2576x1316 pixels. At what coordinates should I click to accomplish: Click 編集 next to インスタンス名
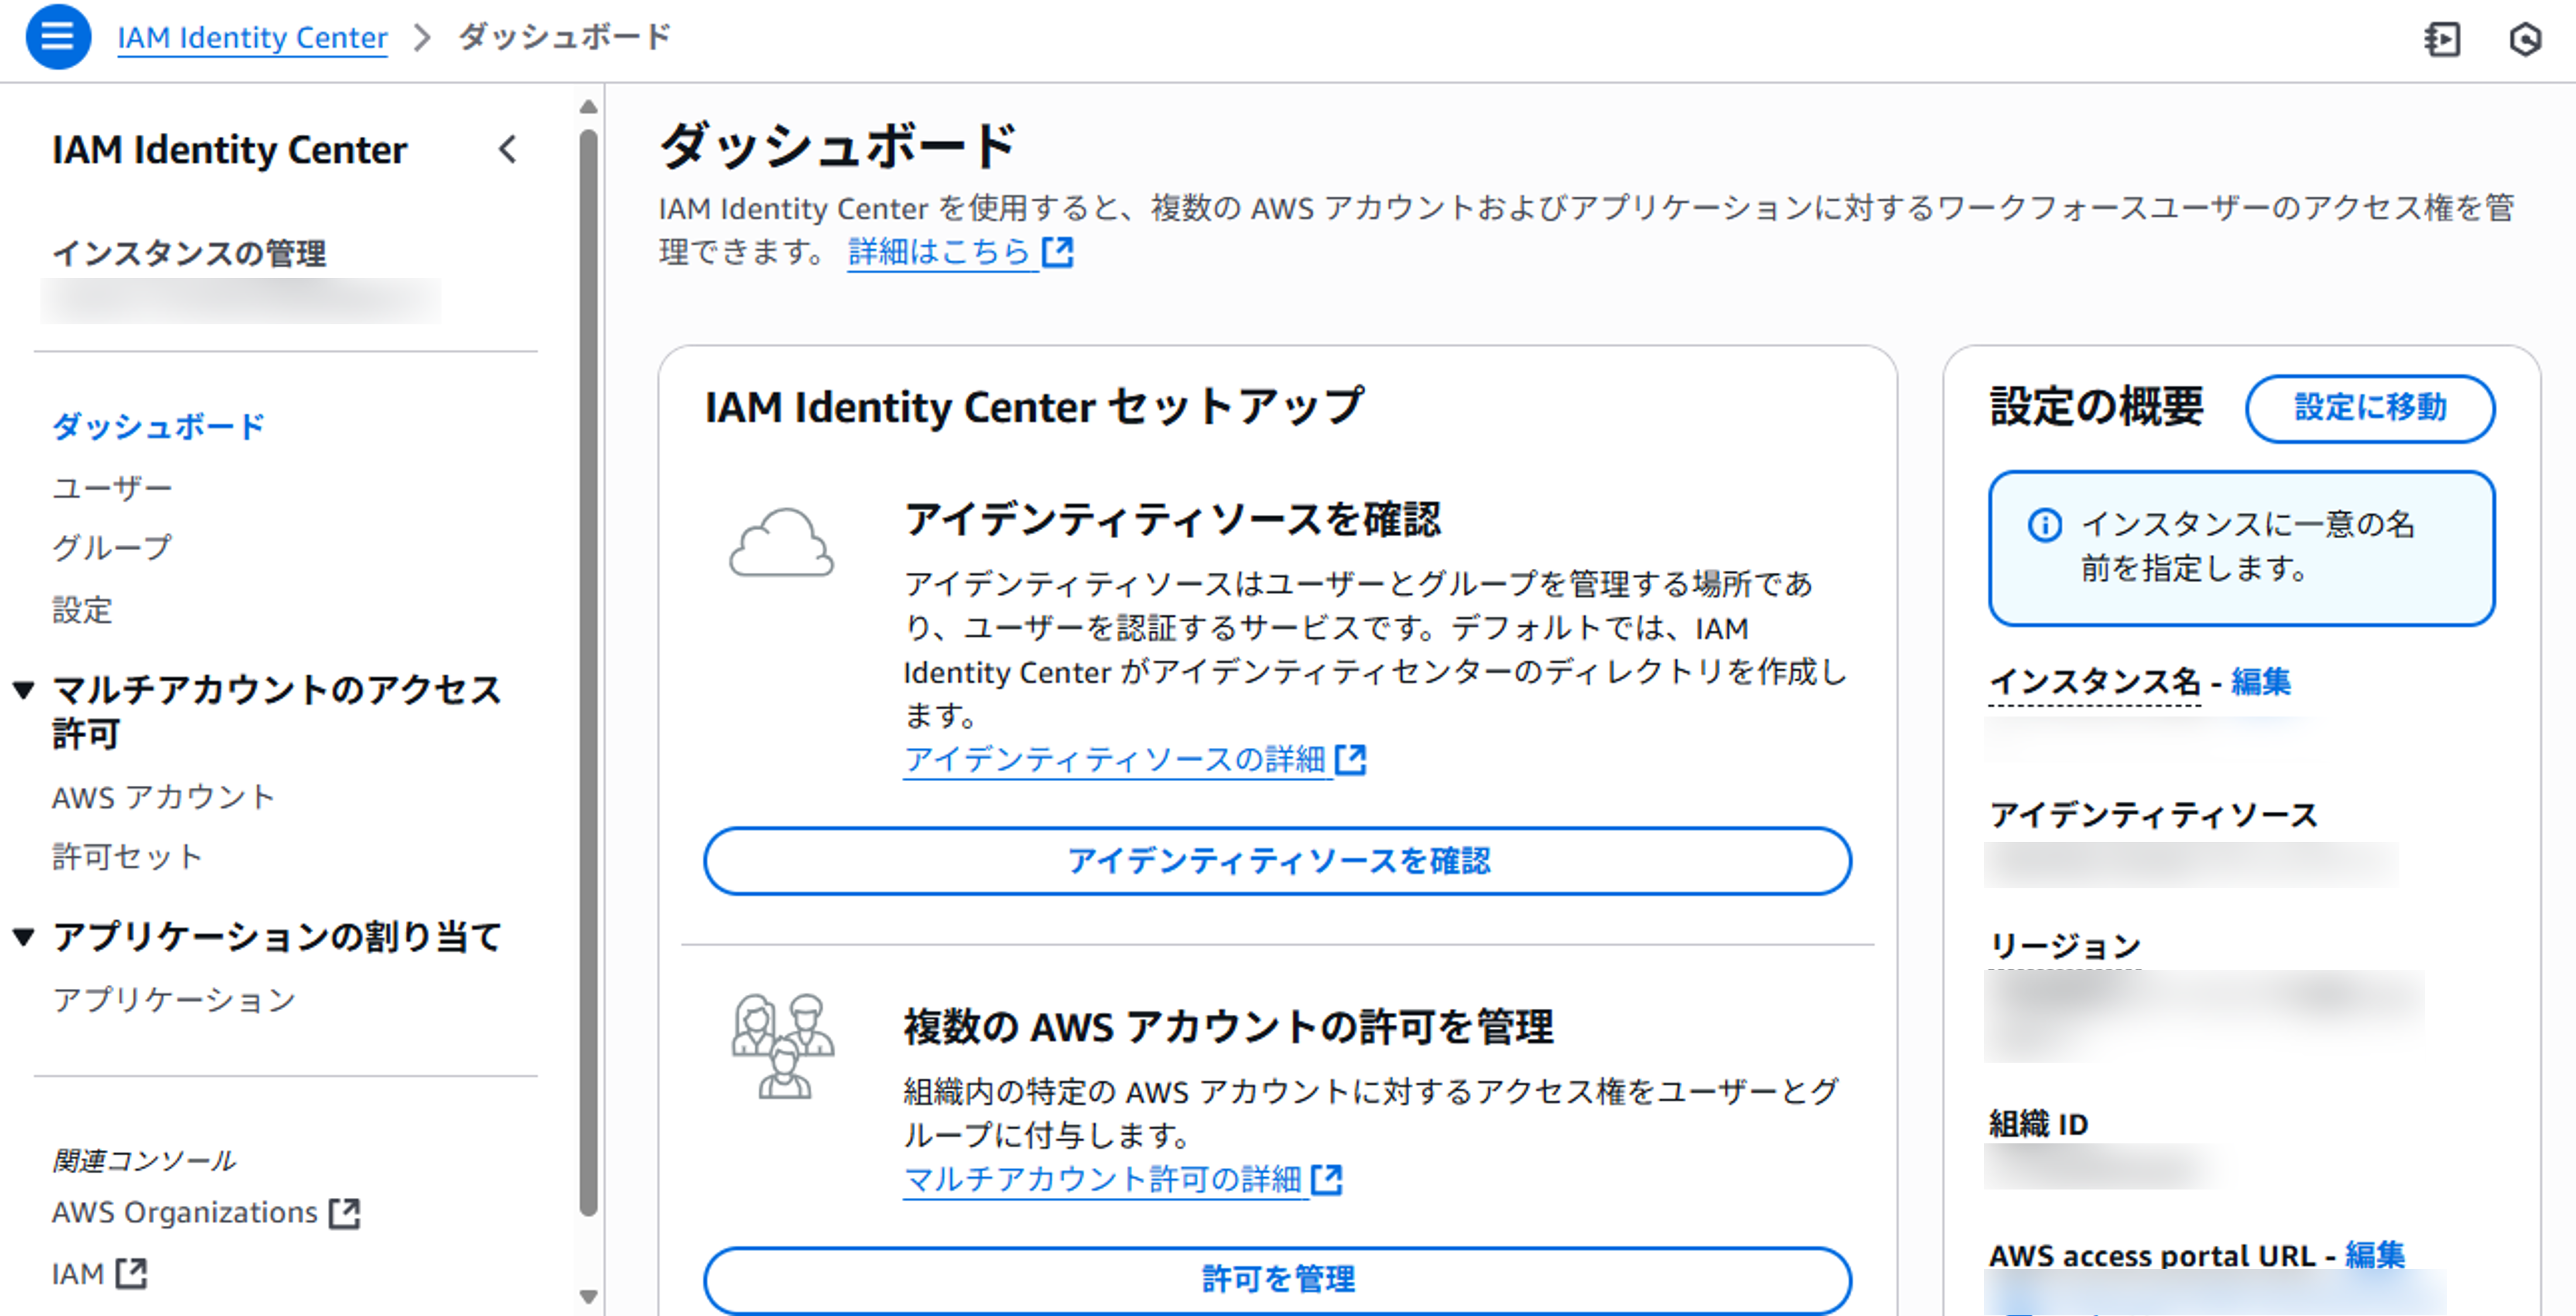click(2260, 682)
